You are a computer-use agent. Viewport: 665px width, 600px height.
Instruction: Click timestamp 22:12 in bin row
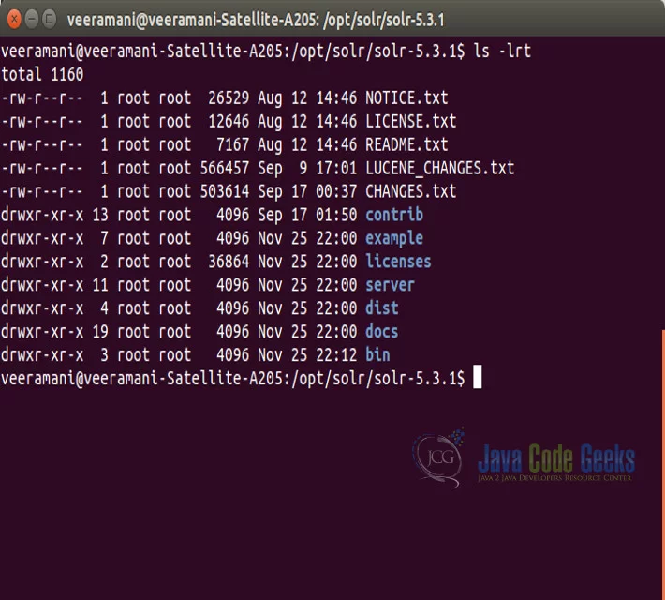pos(336,355)
